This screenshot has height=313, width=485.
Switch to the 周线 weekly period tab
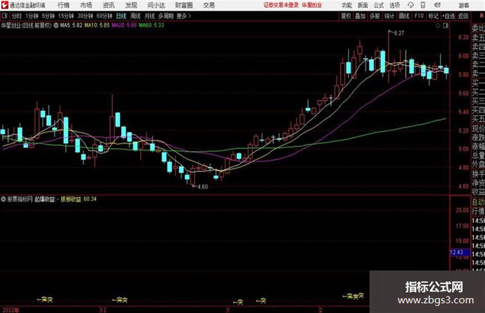(x=135, y=16)
